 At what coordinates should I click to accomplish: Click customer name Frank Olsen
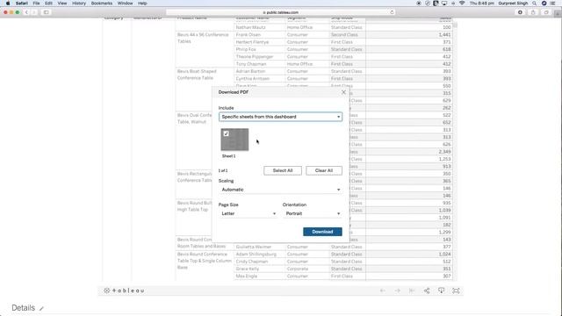click(x=248, y=35)
